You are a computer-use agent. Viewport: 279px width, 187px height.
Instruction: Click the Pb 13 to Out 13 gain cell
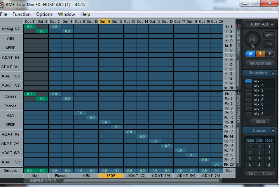[129, 132]
